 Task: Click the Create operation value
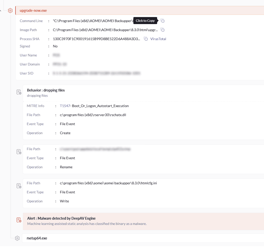pos(65,133)
